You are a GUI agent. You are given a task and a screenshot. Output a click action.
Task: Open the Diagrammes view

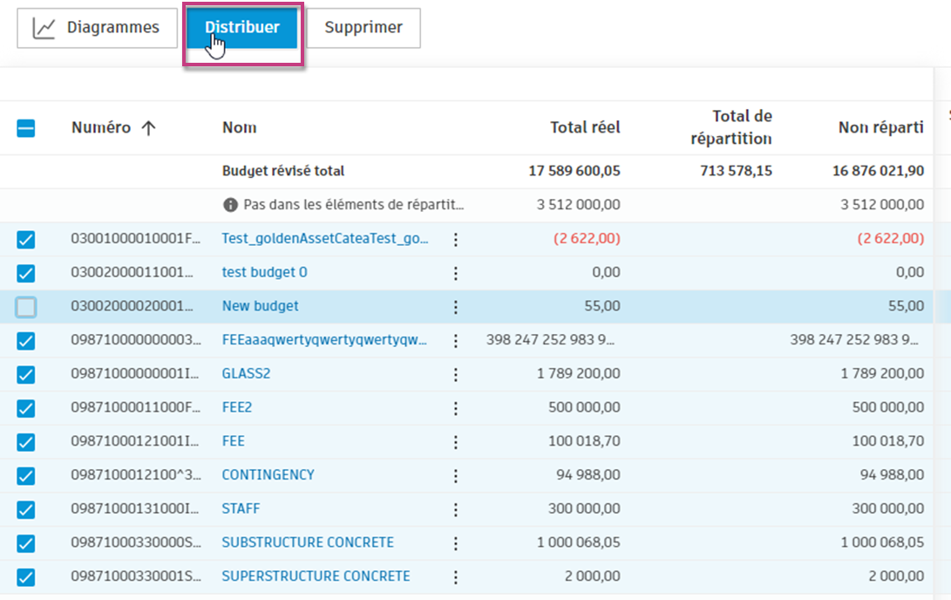(97, 28)
